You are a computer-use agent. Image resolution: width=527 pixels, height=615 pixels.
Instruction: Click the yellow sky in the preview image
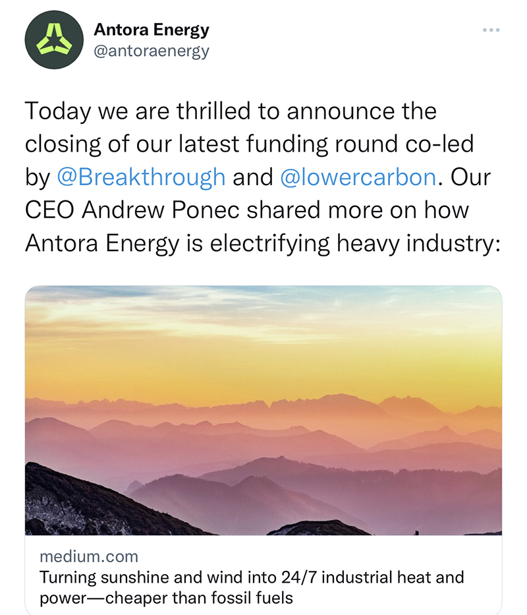coord(263,356)
